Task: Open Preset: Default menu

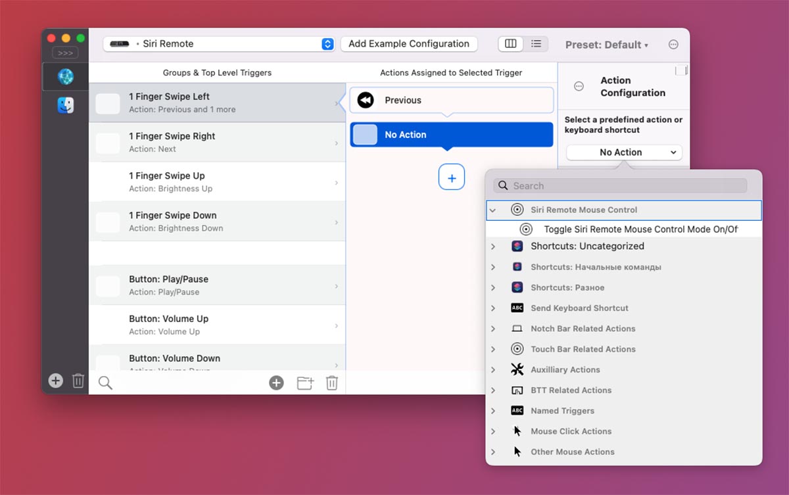Action: coord(606,45)
